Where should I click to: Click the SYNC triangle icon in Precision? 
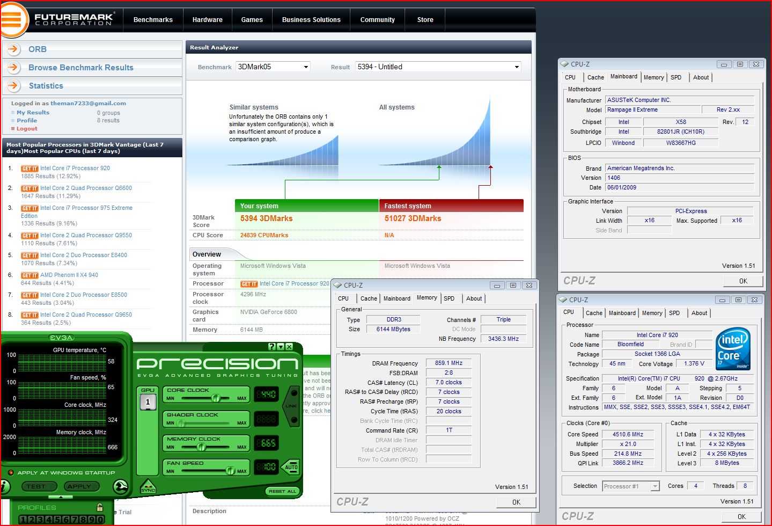[148, 486]
